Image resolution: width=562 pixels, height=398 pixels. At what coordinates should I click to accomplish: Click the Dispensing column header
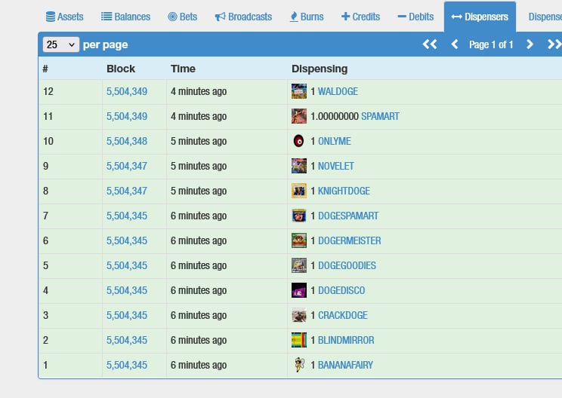pyautogui.click(x=320, y=69)
